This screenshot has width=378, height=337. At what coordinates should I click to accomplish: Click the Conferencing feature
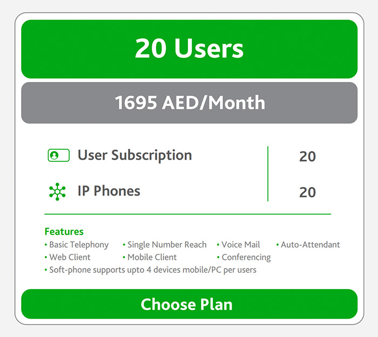(x=246, y=257)
